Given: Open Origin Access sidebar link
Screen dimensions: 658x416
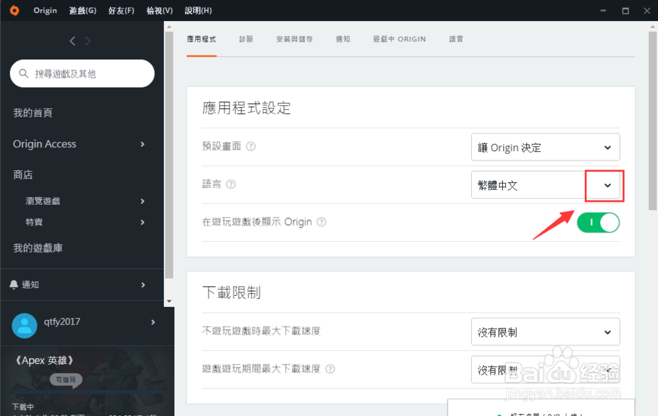Looking at the screenshot, I should [45, 144].
